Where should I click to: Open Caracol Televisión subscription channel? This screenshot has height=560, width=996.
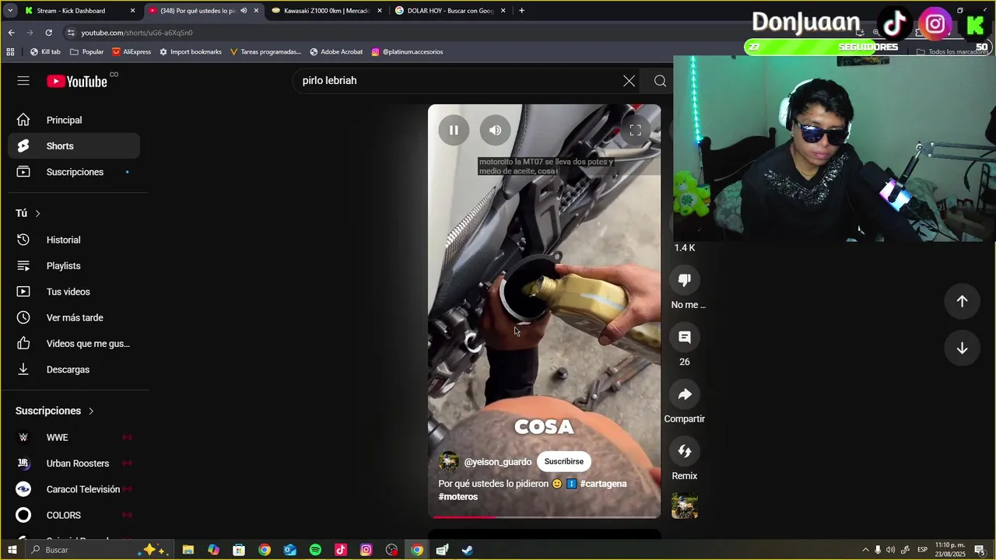(x=74, y=489)
